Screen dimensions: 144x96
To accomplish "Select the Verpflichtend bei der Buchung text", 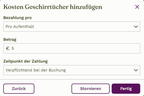I will click(36, 70).
